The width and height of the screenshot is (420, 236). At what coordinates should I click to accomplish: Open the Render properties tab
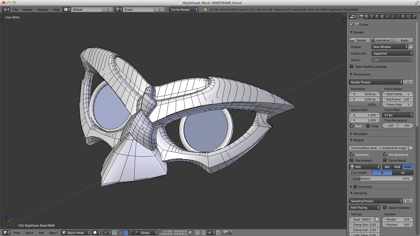[361, 17]
